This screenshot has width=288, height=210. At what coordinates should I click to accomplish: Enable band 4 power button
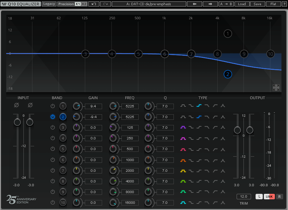(x=53, y=138)
